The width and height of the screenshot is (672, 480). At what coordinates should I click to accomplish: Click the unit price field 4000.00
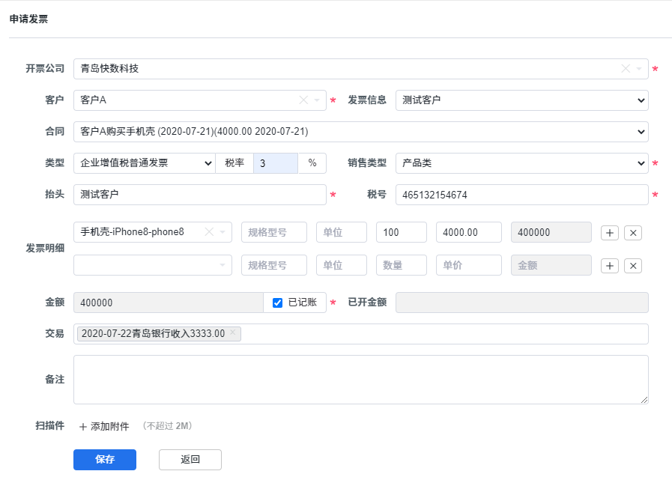[x=468, y=232]
